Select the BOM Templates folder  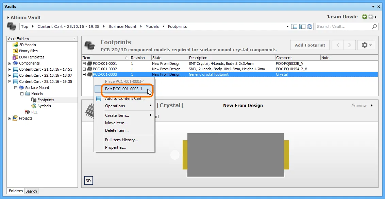(x=31, y=57)
